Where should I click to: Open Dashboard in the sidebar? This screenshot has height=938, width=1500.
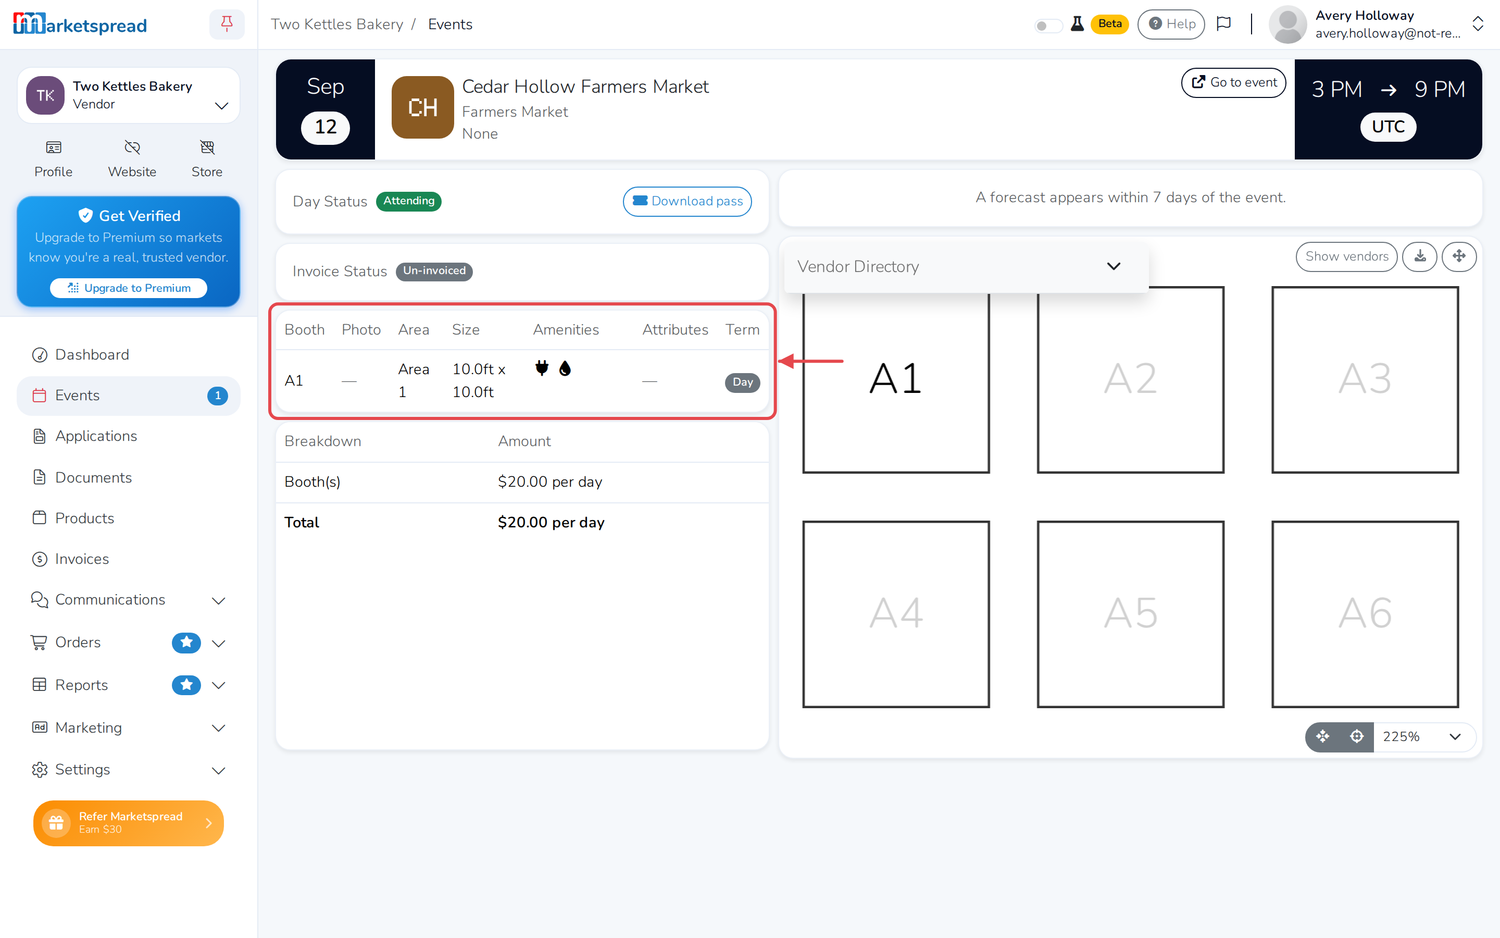[x=128, y=355]
